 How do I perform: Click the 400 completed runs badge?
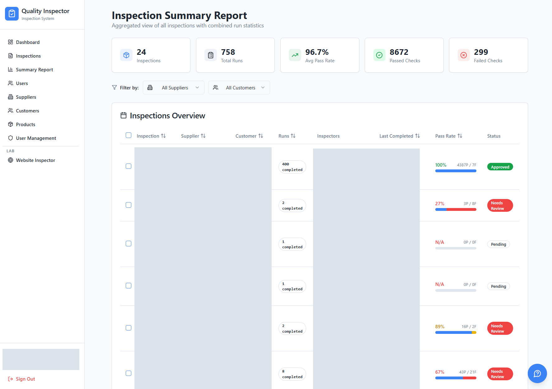coord(292,167)
